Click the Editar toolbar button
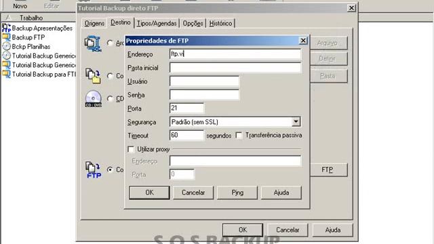The width and height of the screenshot is (434, 244). (52, 5)
